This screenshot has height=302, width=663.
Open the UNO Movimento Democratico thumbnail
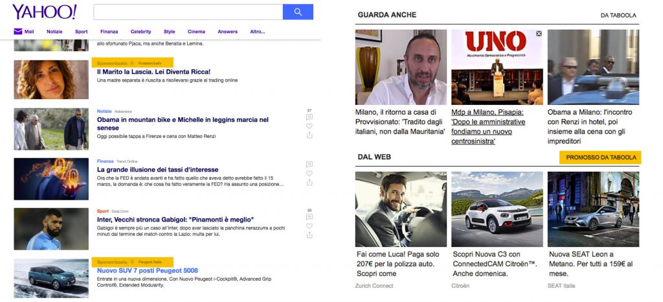(497, 67)
